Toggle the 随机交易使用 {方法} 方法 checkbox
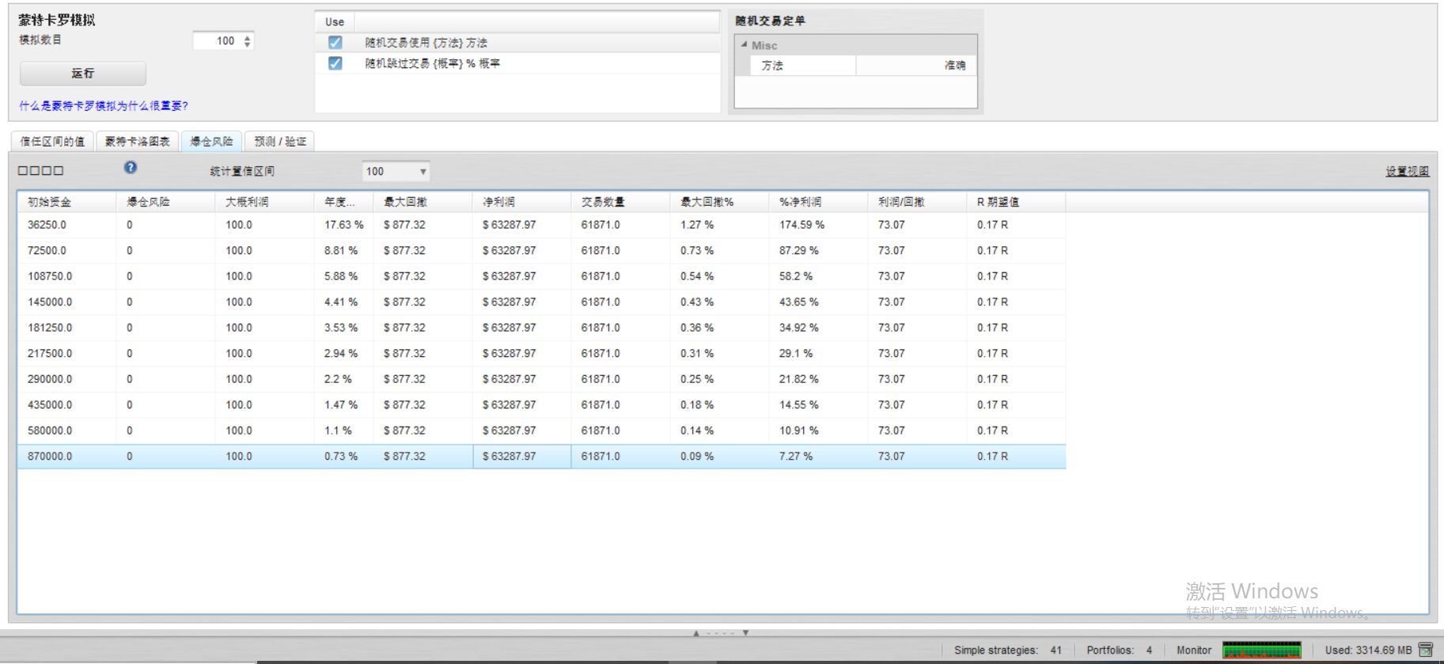Image resolution: width=1444 pixels, height=664 pixels. click(335, 43)
